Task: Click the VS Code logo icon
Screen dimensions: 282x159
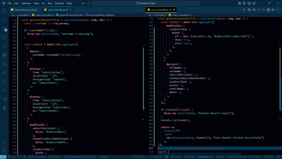Action: 3,3
